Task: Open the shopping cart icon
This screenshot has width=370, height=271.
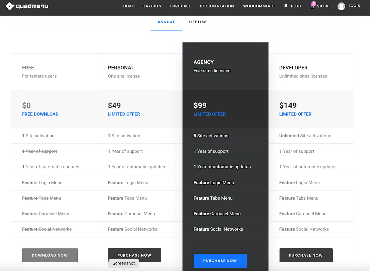Action: (312, 6)
